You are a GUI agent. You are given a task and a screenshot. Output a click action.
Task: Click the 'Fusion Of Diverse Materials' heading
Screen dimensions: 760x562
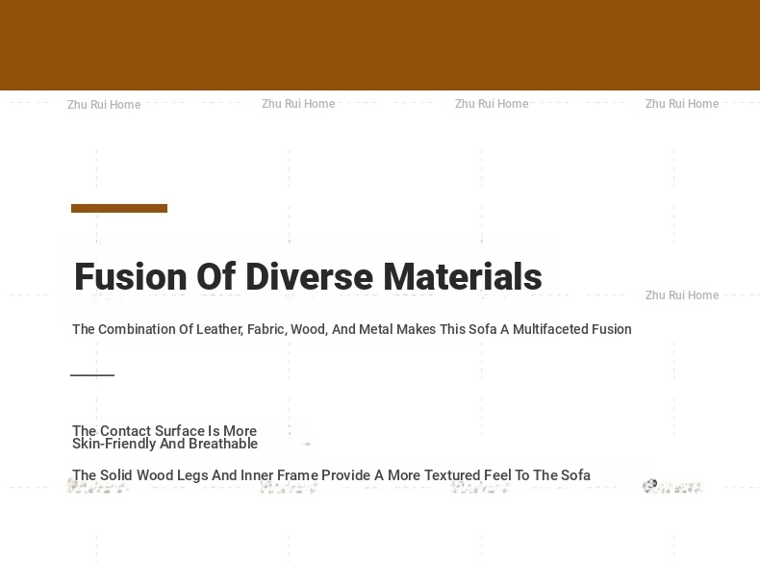tap(307, 277)
